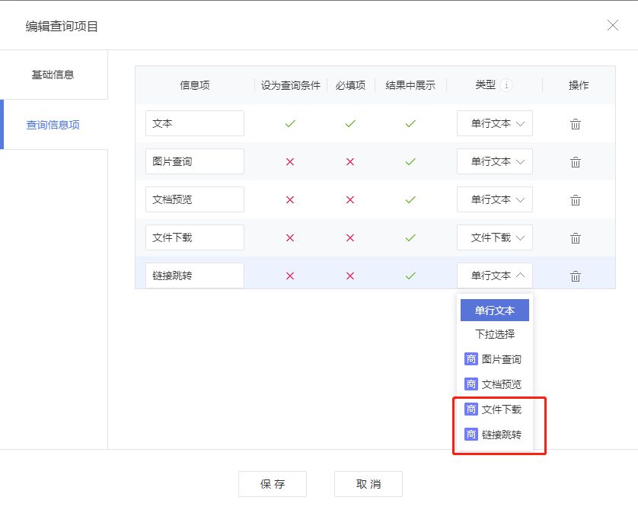Screen dimensions: 638x516
Task: Toggle 结果中展示 for the 文档预览 row
Action: [410, 199]
